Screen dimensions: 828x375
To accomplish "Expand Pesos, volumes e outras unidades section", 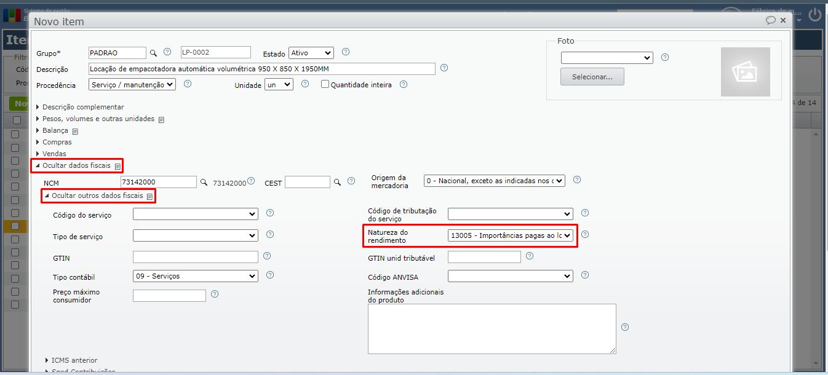I will coord(95,119).
